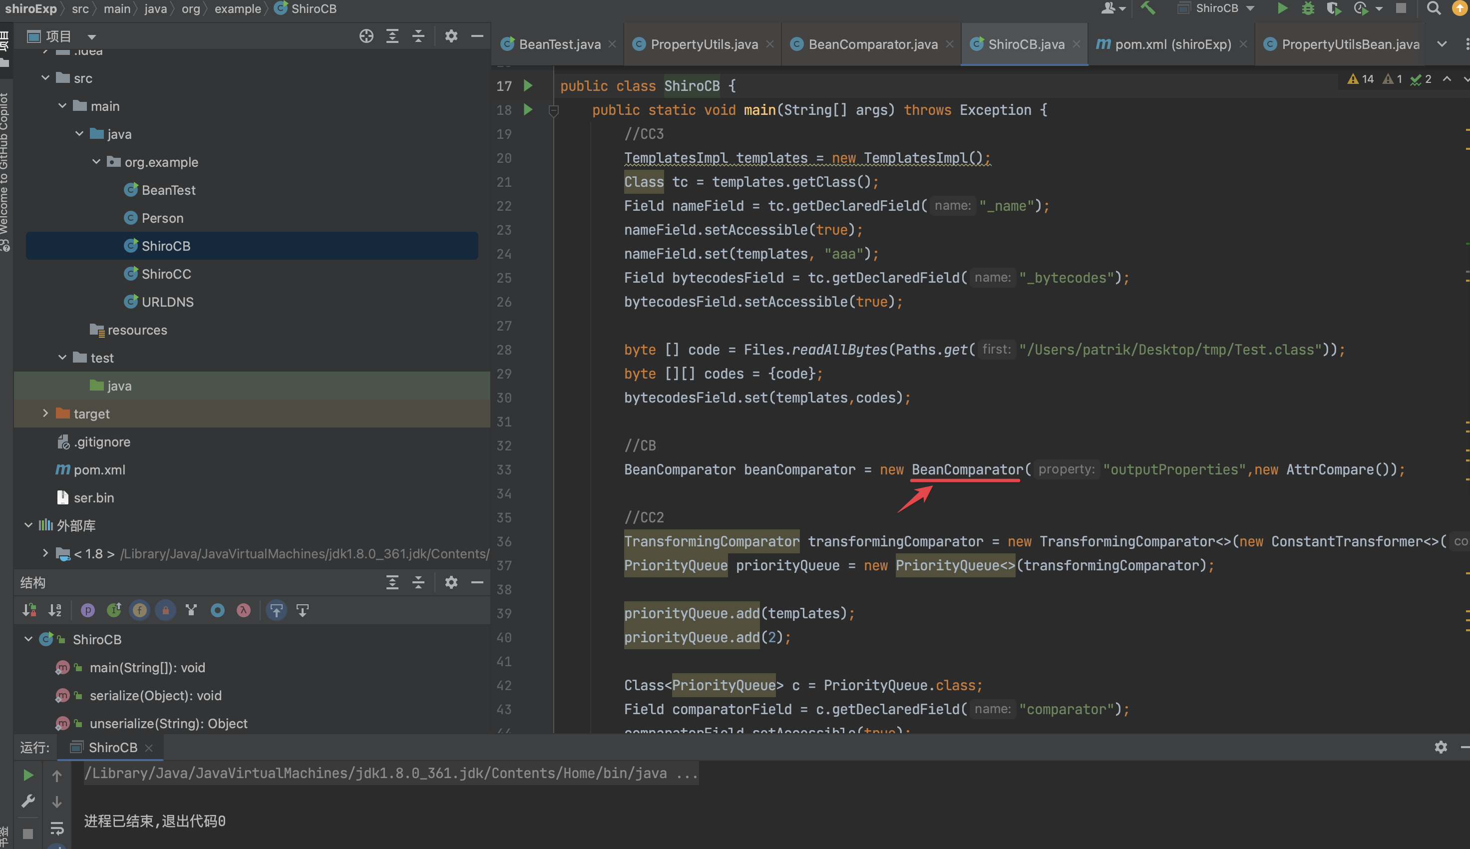Open run configuration wrench in Run panel
This screenshot has width=1470, height=849.
click(x=28, y=801)
